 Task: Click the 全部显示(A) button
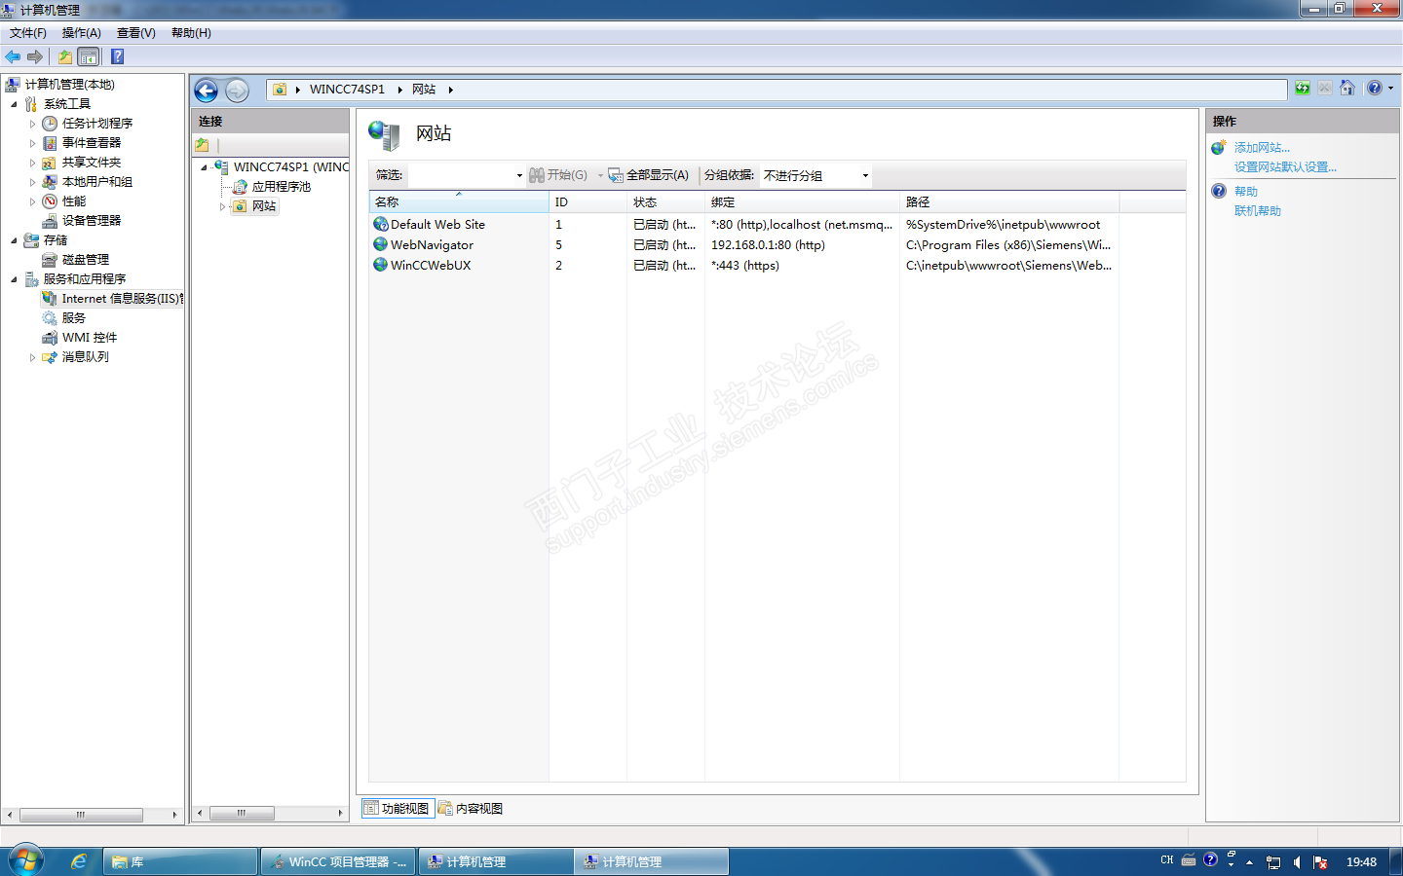click(649, 175)
